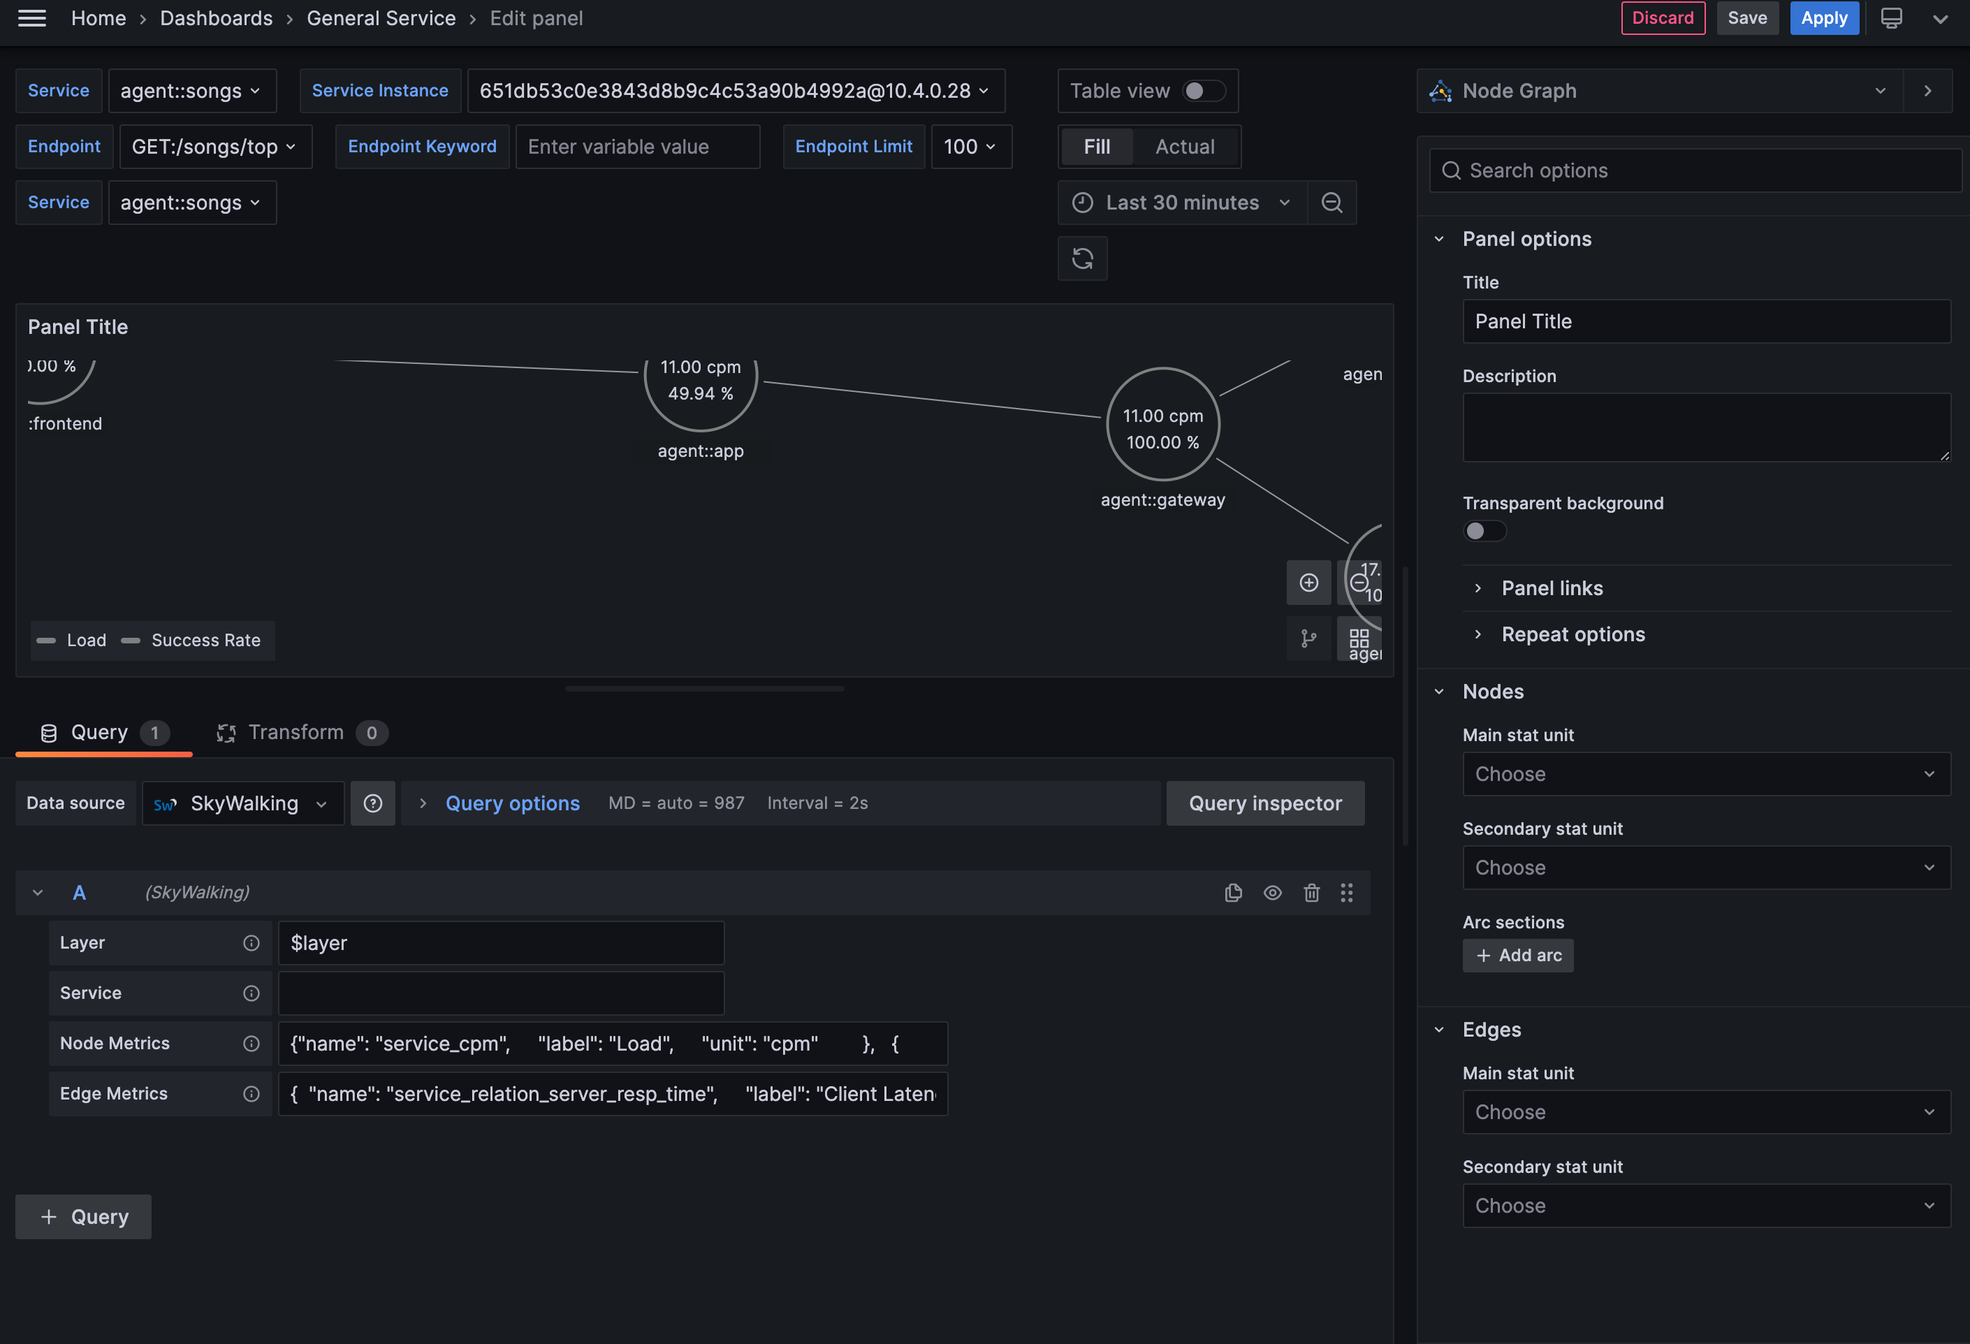Open the Last 30 minutes time picker
Screen dimensions: 1970x1344
pos(1183,203)
